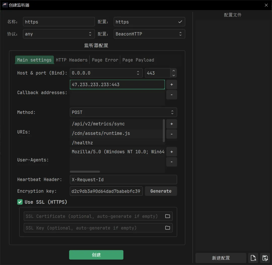Image resolution: width=272 pixels, height=265 pixels.
Task: Close the create listener dialog
Action: [266, 5]
